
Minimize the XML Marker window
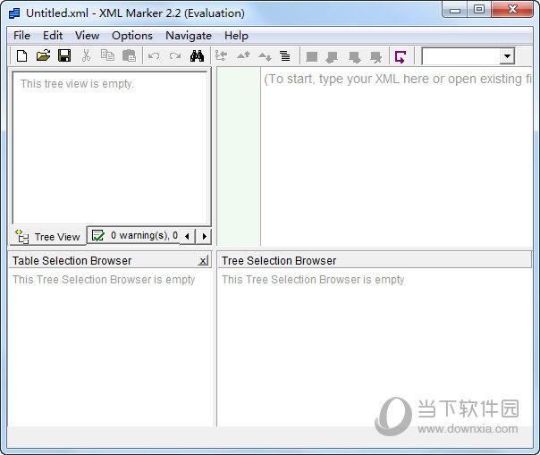[455, 9]
